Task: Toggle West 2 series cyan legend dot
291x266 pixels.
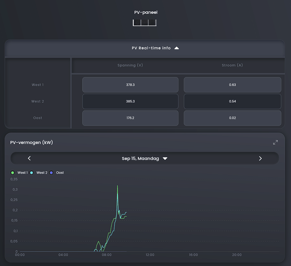Action: pyautogui.click(x=32, y=172)
